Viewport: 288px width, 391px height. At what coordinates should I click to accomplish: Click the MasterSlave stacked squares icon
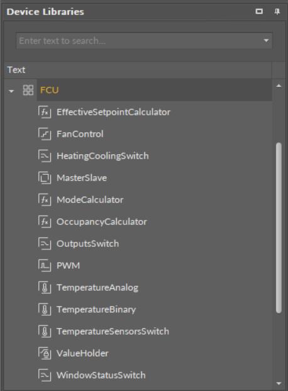click(45, 178)
